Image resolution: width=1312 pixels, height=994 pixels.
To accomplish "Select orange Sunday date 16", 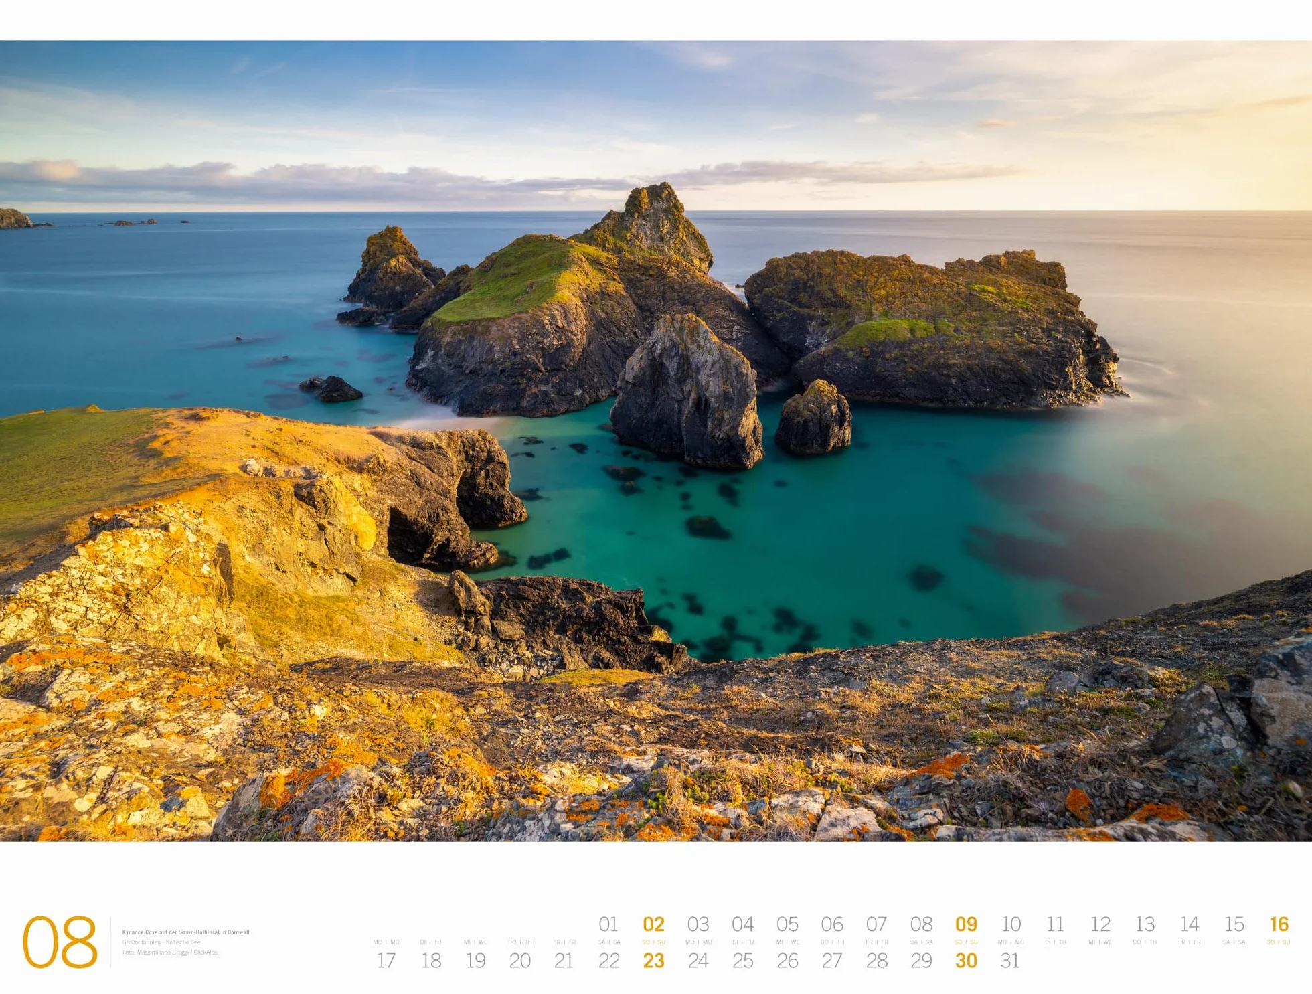I will click(1279, 924).
